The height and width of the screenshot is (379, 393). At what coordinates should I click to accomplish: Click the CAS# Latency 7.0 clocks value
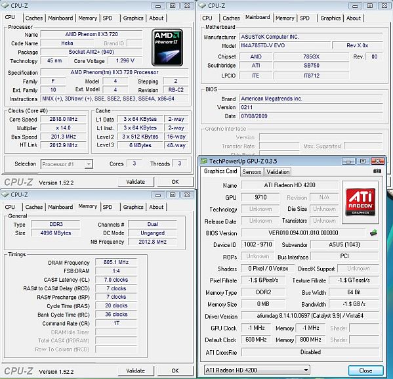tap(116, 280)
